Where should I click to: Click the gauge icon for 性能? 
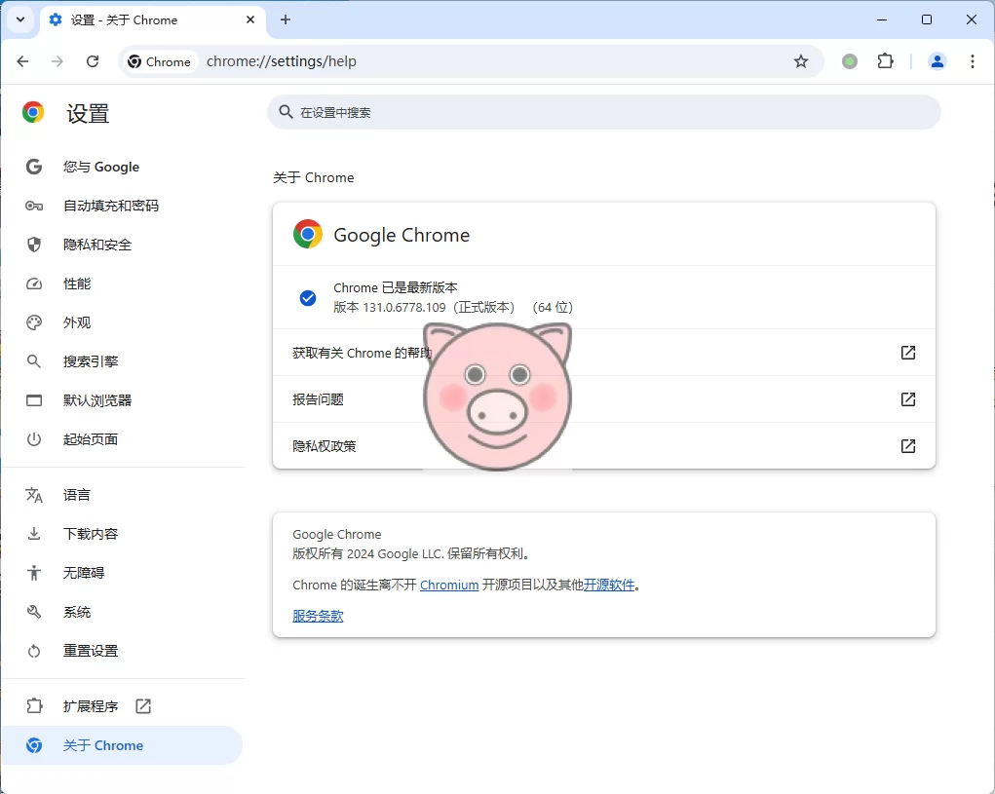click(34, 284)
